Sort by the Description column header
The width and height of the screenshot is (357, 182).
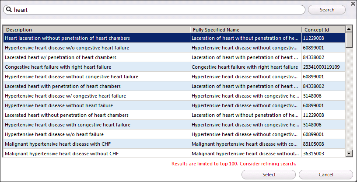pyautogui.click(x=97, y=30)
